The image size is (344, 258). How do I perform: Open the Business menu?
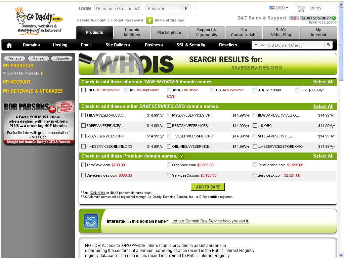154,45
